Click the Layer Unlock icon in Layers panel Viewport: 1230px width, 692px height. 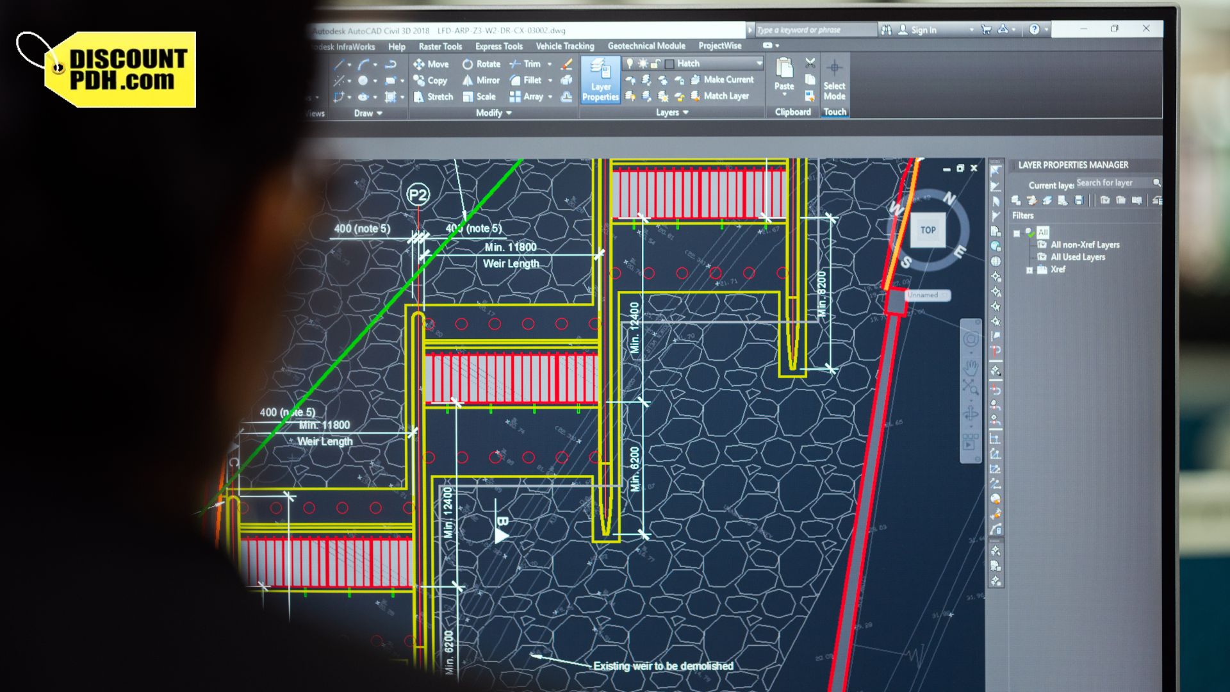click(679, 96)
